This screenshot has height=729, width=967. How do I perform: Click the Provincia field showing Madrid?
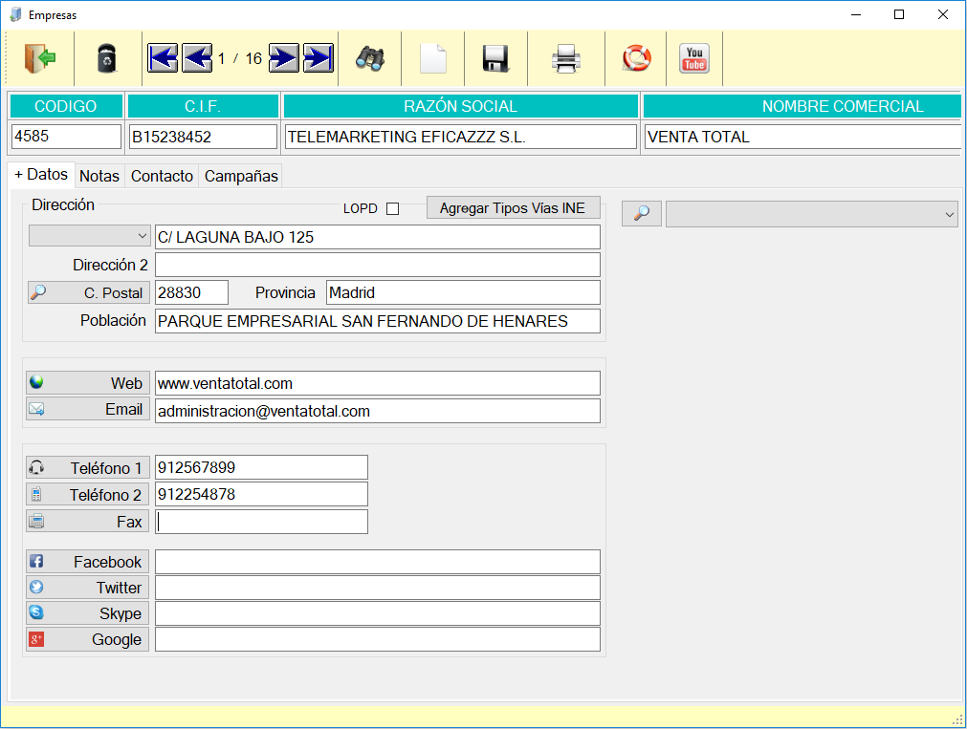(463, 292)
